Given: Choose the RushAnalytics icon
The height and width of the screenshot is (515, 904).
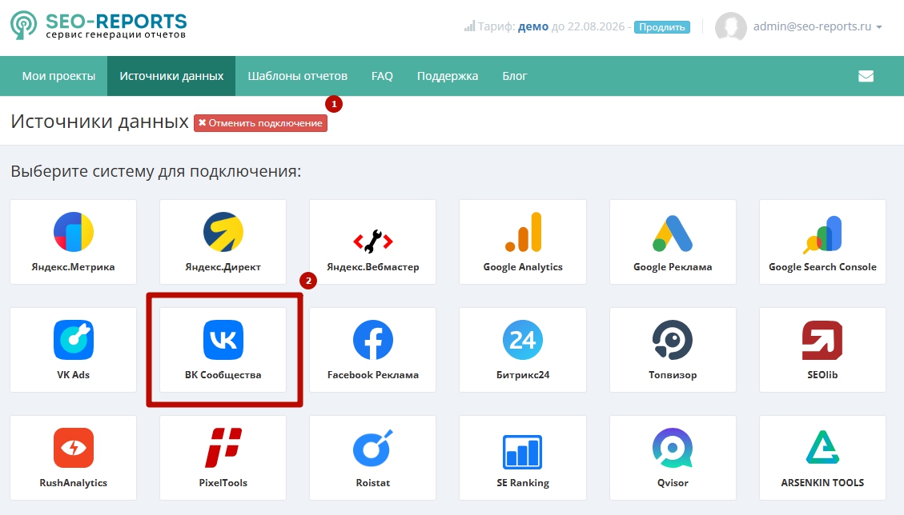Looking at the screenshot, I should click(x=73, y=448).
